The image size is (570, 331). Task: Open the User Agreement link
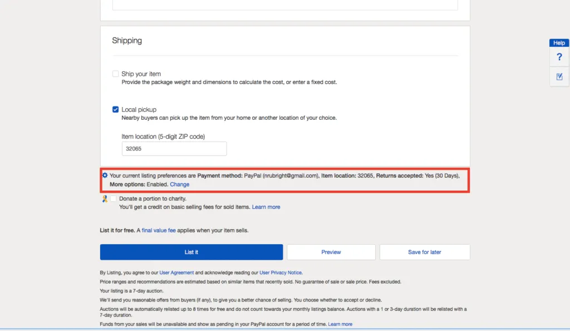pos(177,272)
